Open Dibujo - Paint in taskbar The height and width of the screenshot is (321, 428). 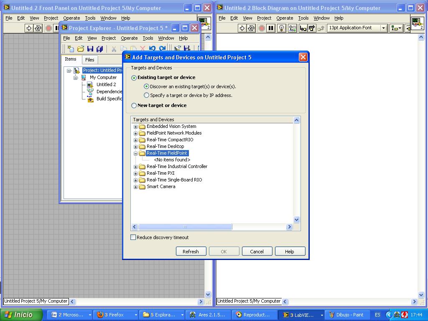pos(347,315)
